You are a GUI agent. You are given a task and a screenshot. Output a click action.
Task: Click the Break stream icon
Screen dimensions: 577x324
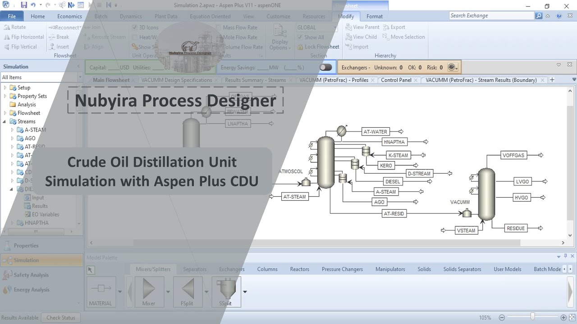51,37
